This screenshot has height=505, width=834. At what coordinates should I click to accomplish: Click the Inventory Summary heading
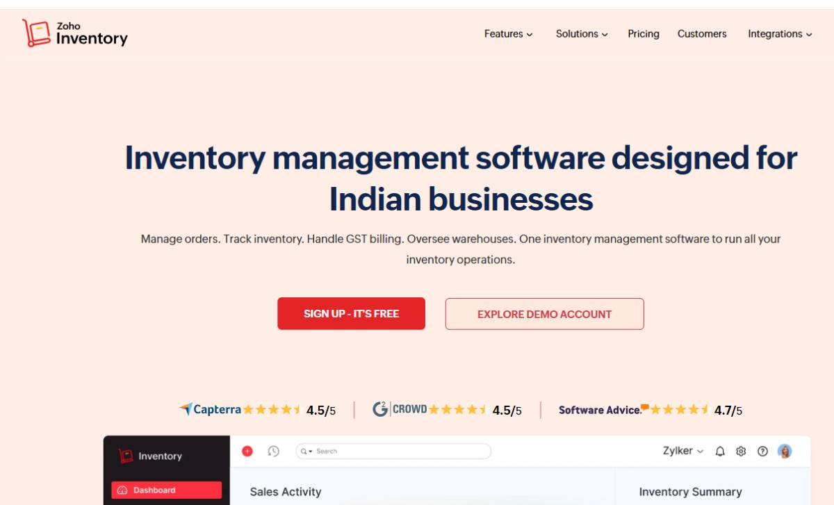coord(690,492)
